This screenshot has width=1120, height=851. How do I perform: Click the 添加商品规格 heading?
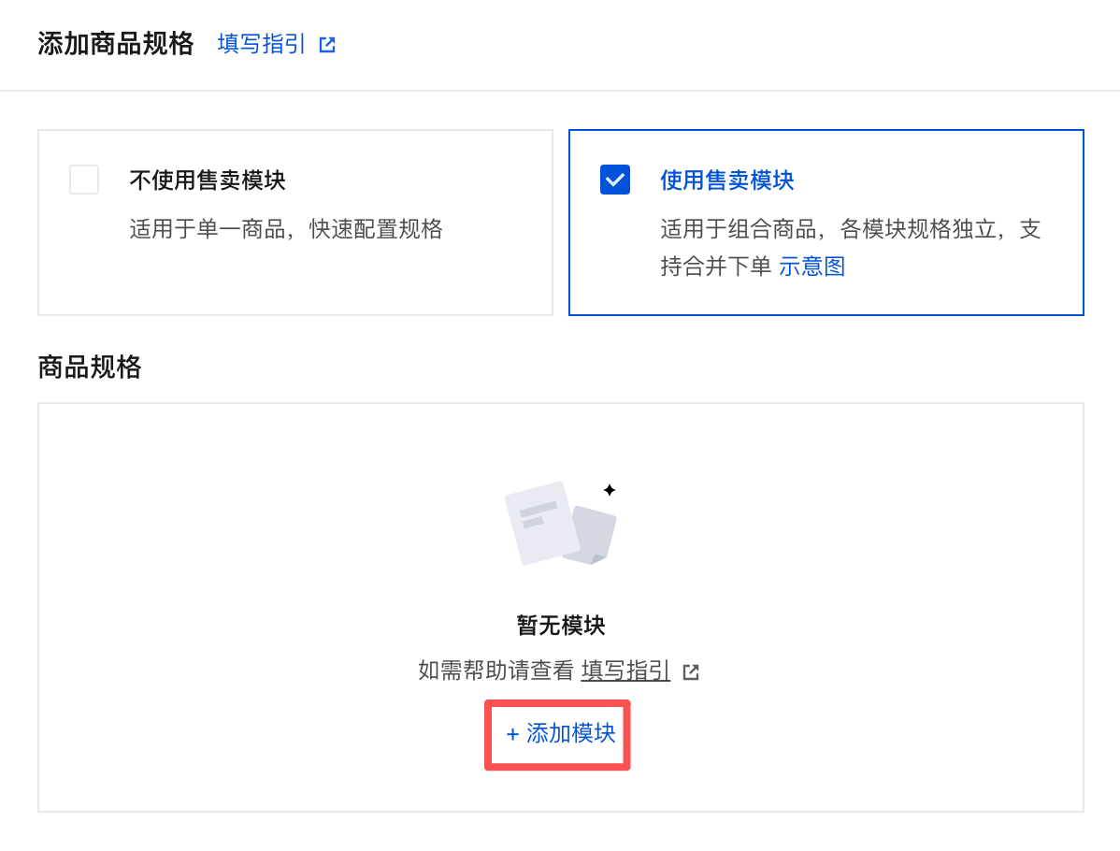coord(116,44)
